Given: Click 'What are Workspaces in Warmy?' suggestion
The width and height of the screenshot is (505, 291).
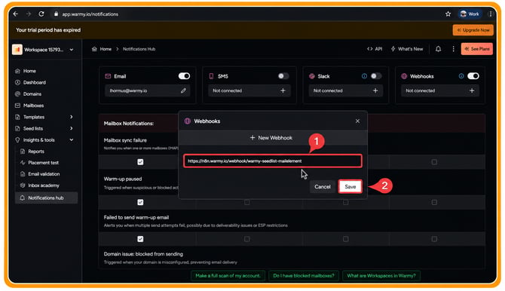Looking at the screenshot, I should [x=381, y=276].
